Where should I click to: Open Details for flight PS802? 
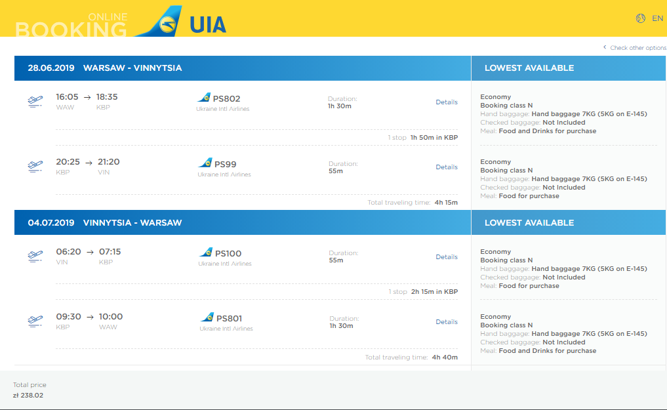[x=447, y=102]
